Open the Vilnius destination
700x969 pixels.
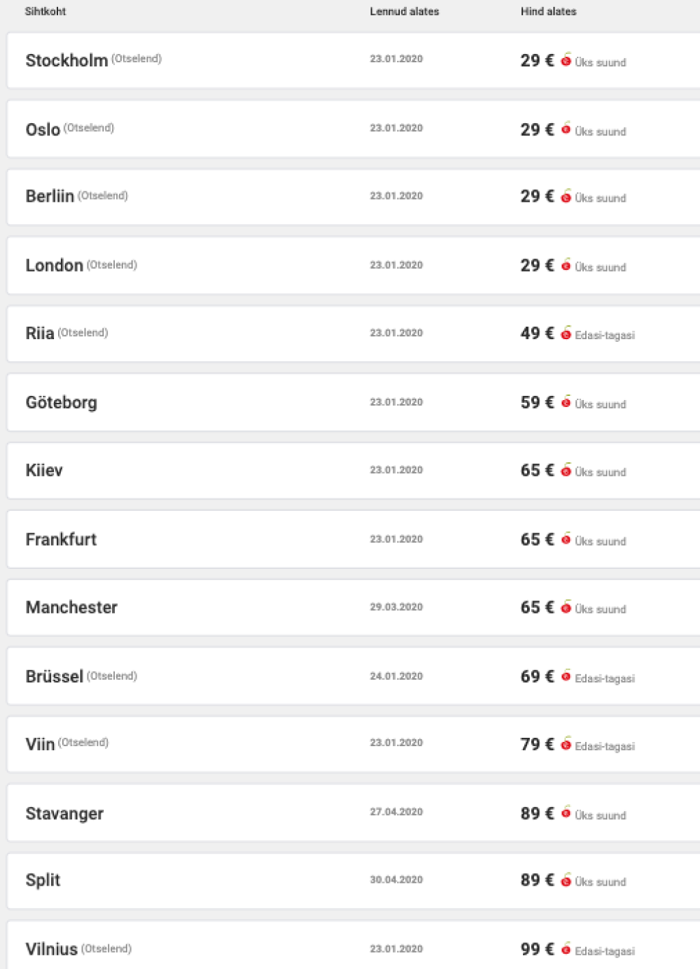pos(51,949)
